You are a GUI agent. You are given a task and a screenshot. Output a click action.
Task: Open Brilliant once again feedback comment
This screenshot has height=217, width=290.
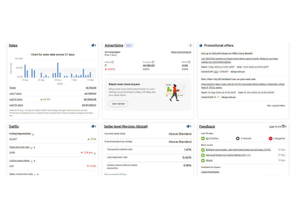click(238, 150)
